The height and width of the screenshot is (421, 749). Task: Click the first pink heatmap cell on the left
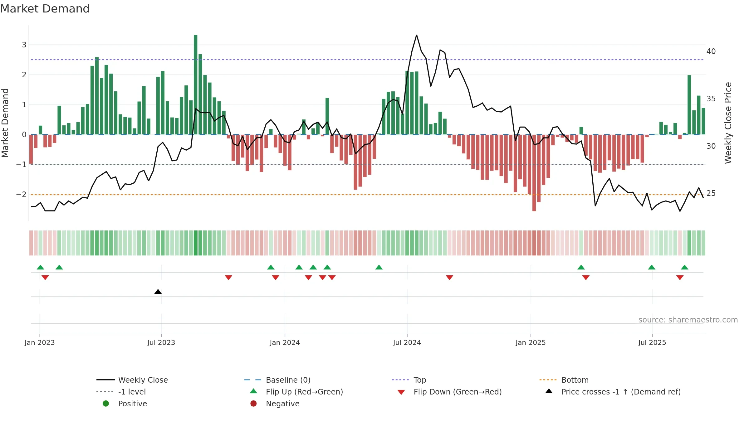[31, 243]
